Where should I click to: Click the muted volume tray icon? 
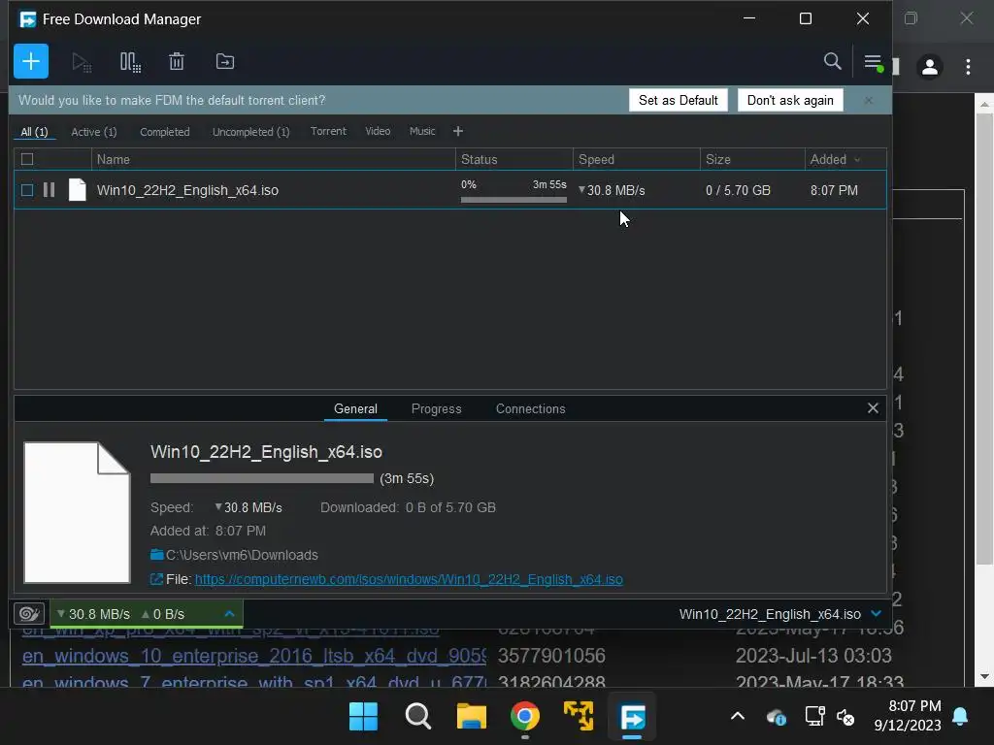[x=845, y=717]
